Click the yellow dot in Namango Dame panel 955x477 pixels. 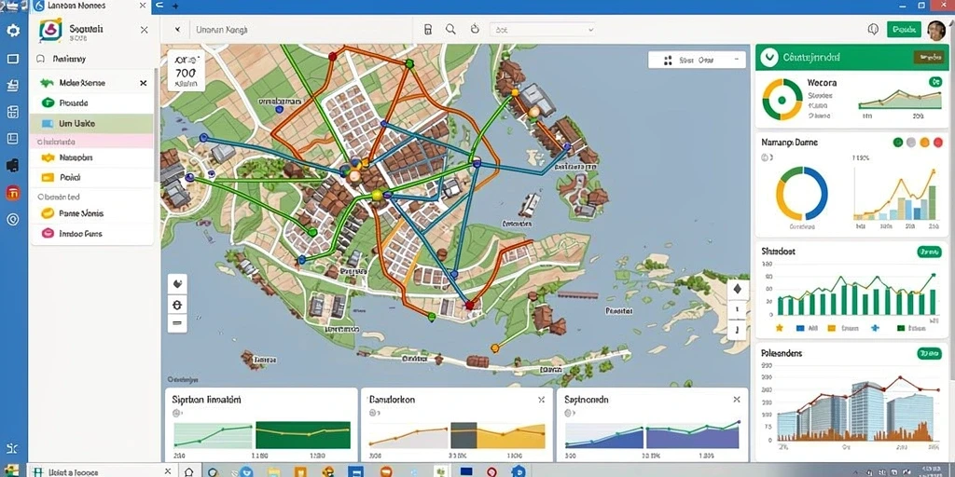924,143
